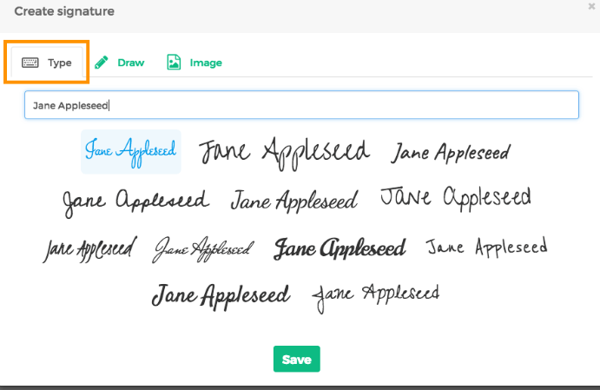
Task: Click the green picture Image icon
Action: click(x=174, y=63)
